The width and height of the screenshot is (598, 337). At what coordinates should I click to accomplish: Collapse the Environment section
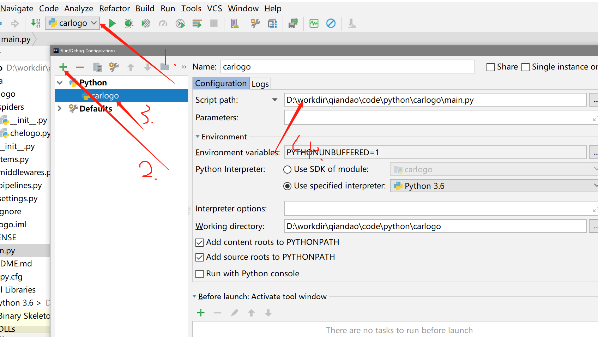(198, 136)
